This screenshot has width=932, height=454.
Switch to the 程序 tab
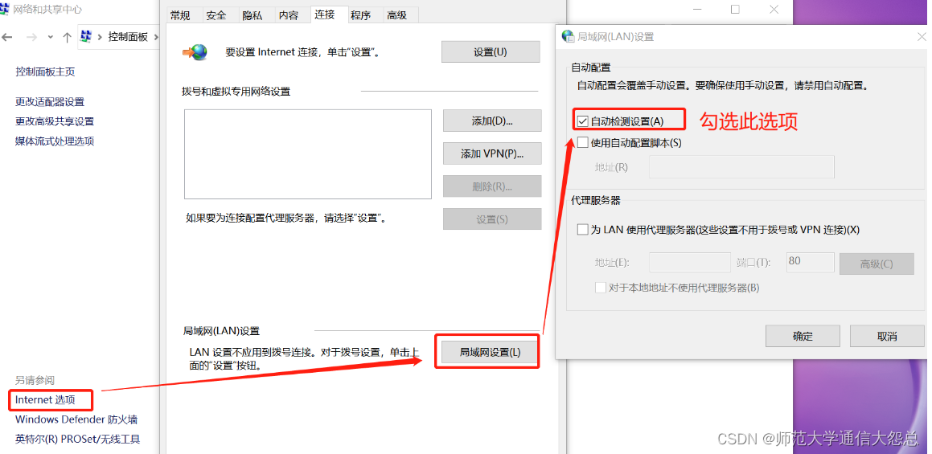(x=361, y=15)
